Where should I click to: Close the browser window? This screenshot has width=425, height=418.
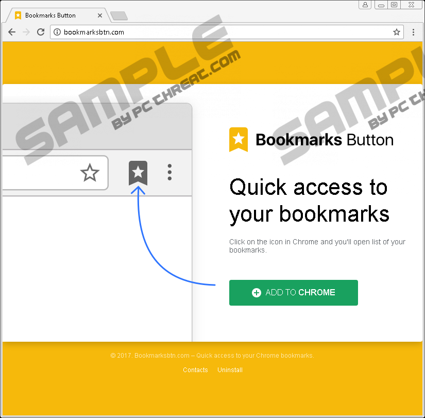click(412, 5)
